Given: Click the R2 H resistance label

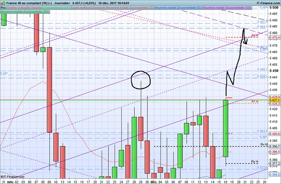Looking at the screenshot, I should [255, 36].
